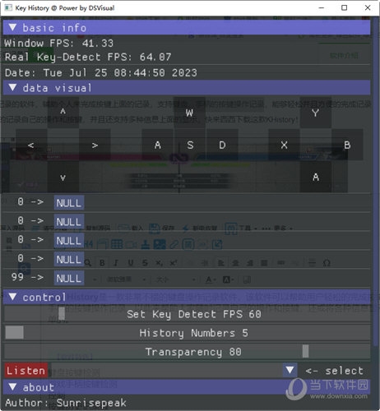Screen dimensions: 380x411
Task: Click the first NULL history entry
Action: click(x=69, y=203)
